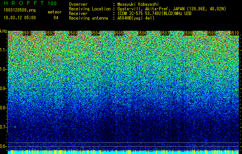Click the red horizontal line near 1.0 kHz
242x154 pixels.
pos(124,66)
